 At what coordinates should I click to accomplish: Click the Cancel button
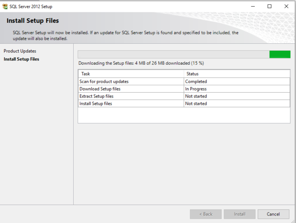point(273,214)
